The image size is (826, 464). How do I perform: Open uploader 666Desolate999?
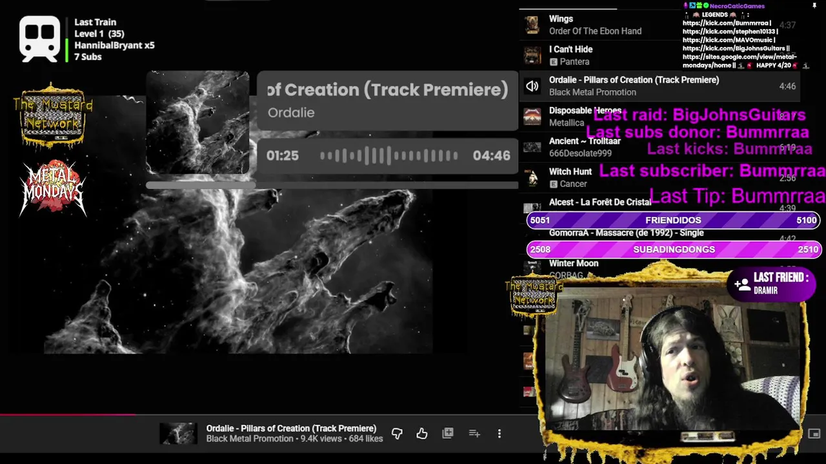pyautogui.click(x=580, y=153)
